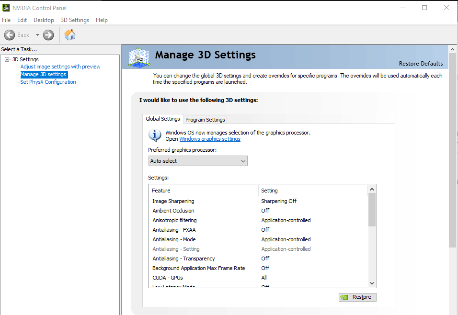The image size is (458, 315).
Task: Open the Preferred graphics processor dropdown
Action: point(198,161)
